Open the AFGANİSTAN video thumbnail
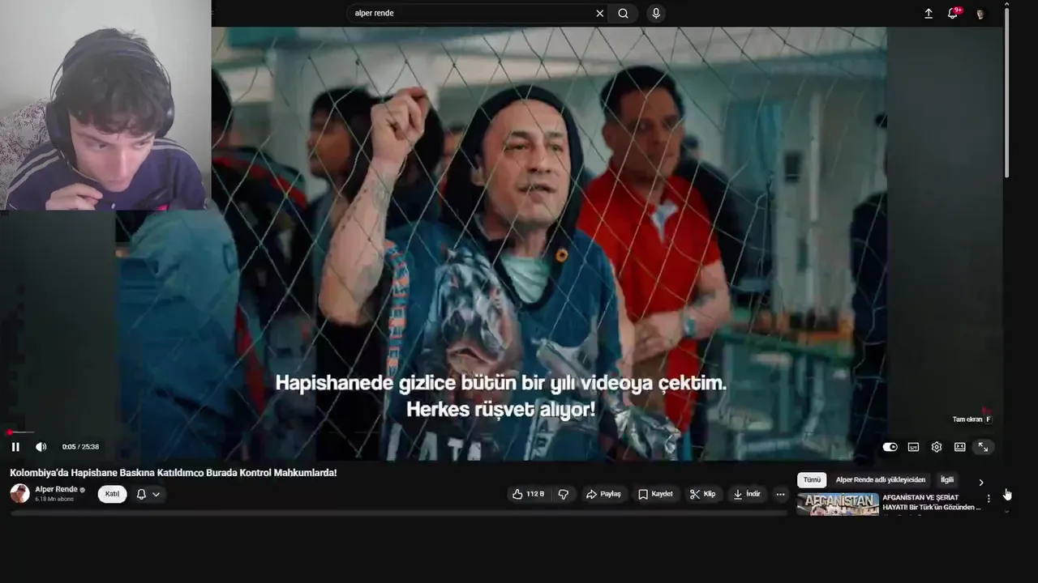The image size is (1038, 583). point(838,504)
